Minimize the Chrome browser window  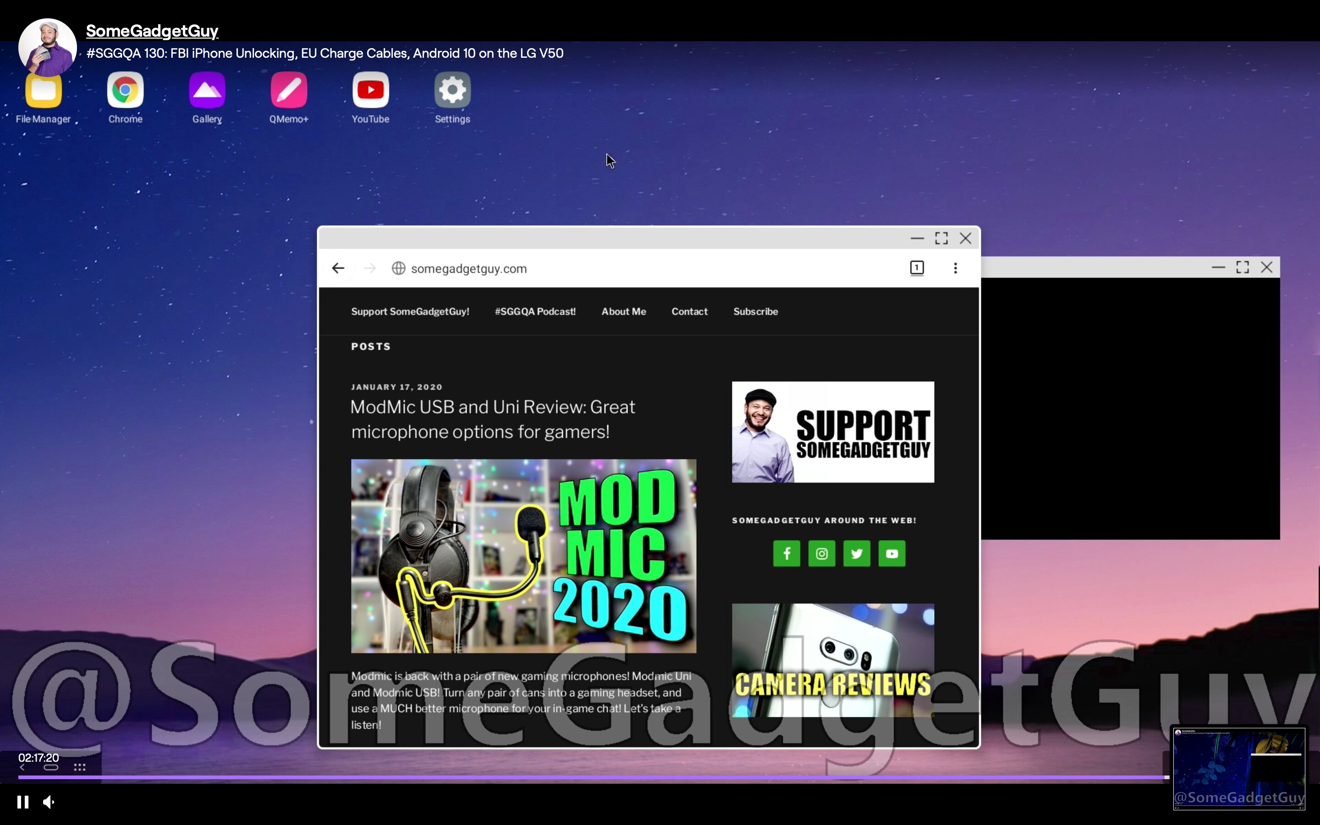917,238
